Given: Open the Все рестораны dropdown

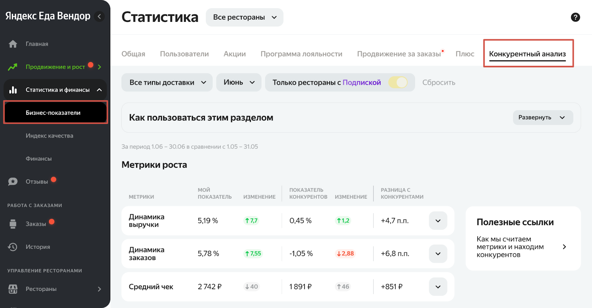Looking at the screenshot, I should [x=244, y=17].
